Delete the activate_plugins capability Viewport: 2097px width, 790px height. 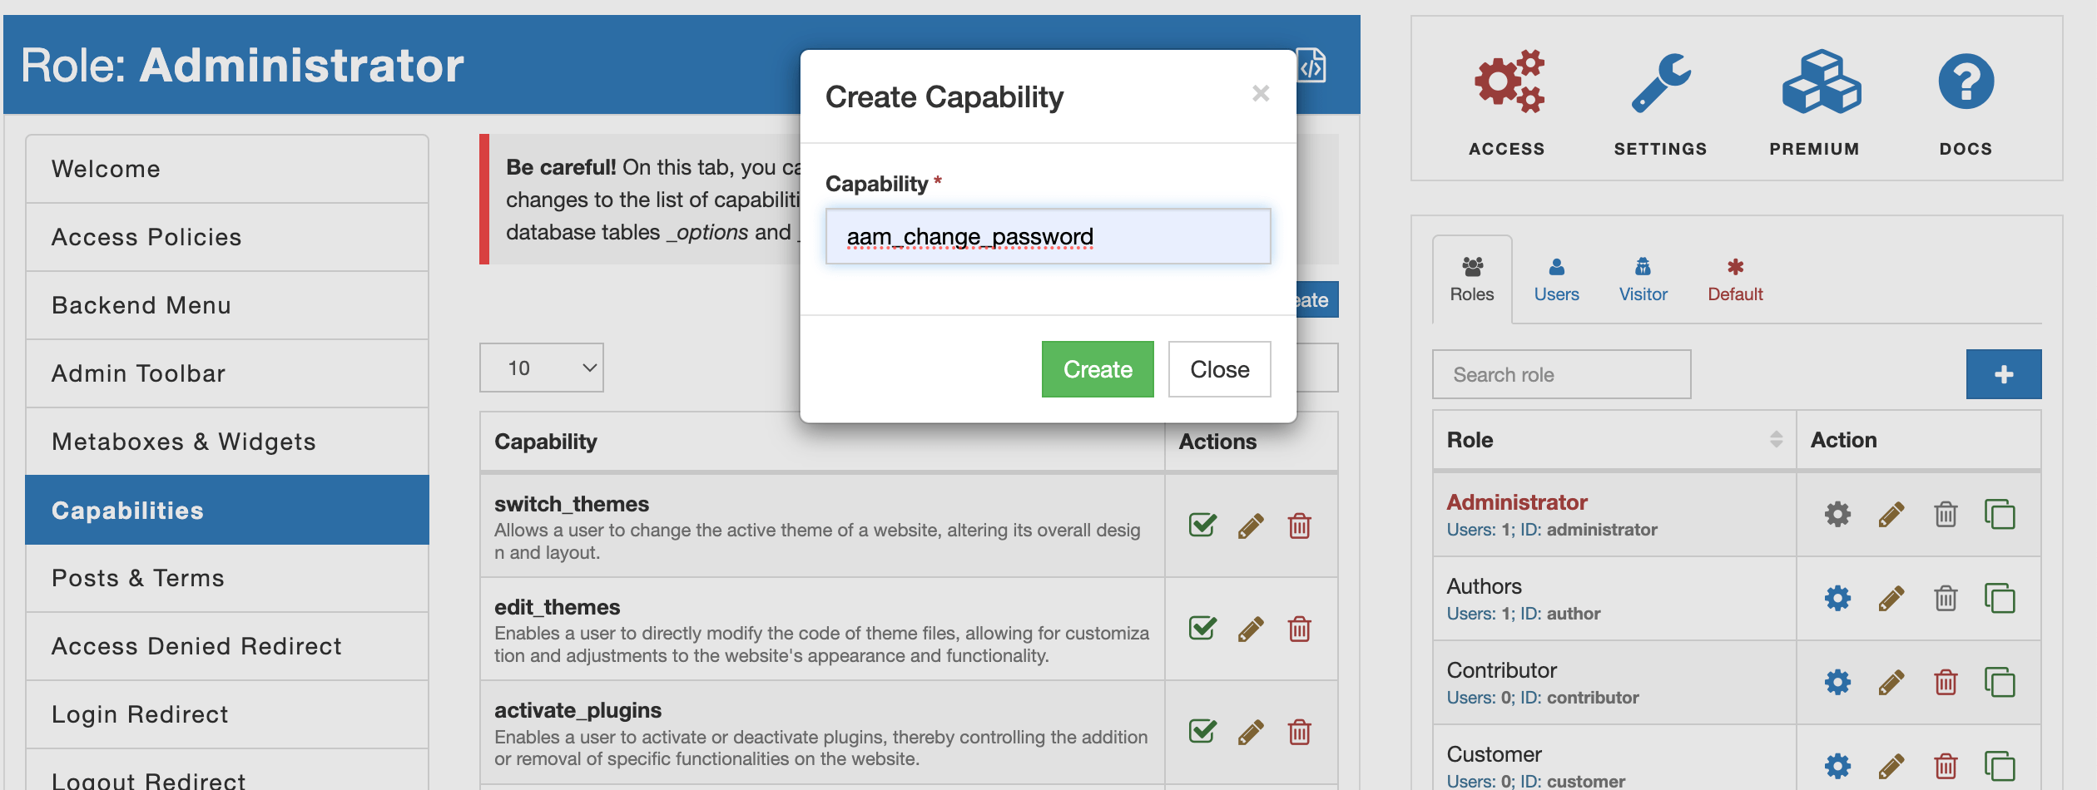(x=1299, y=732)
